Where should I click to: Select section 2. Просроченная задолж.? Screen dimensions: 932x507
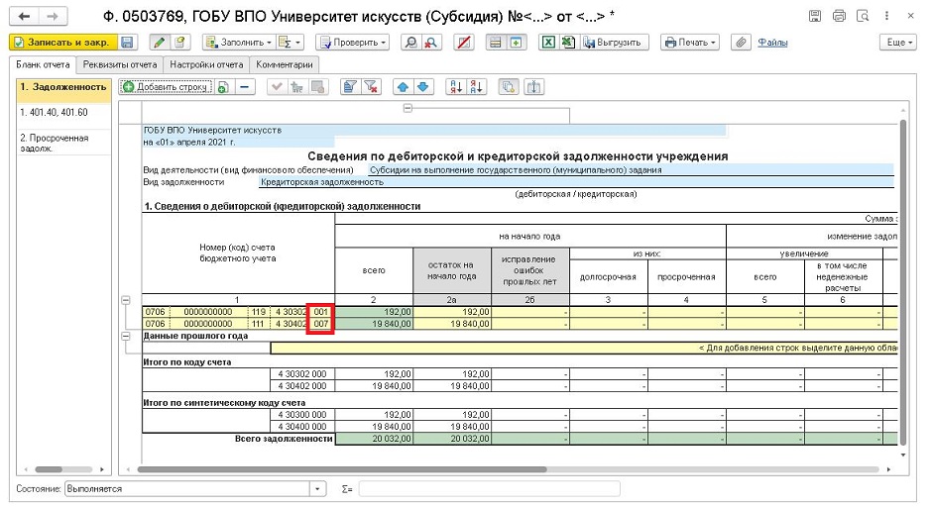click(x=55, y=144)
